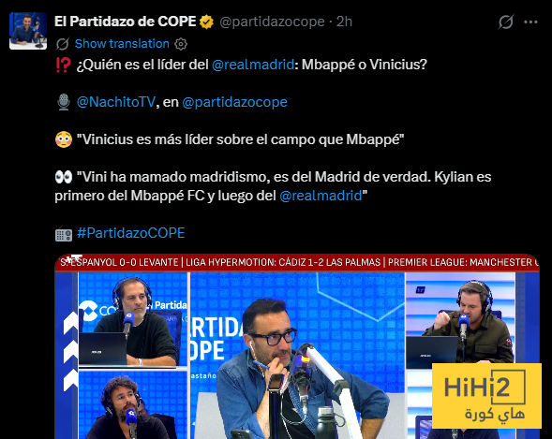Viewport: 552px width, 439px height.
Task: Open the @realmadrid mention after Mbappé FC
Action: click(321, 196)
